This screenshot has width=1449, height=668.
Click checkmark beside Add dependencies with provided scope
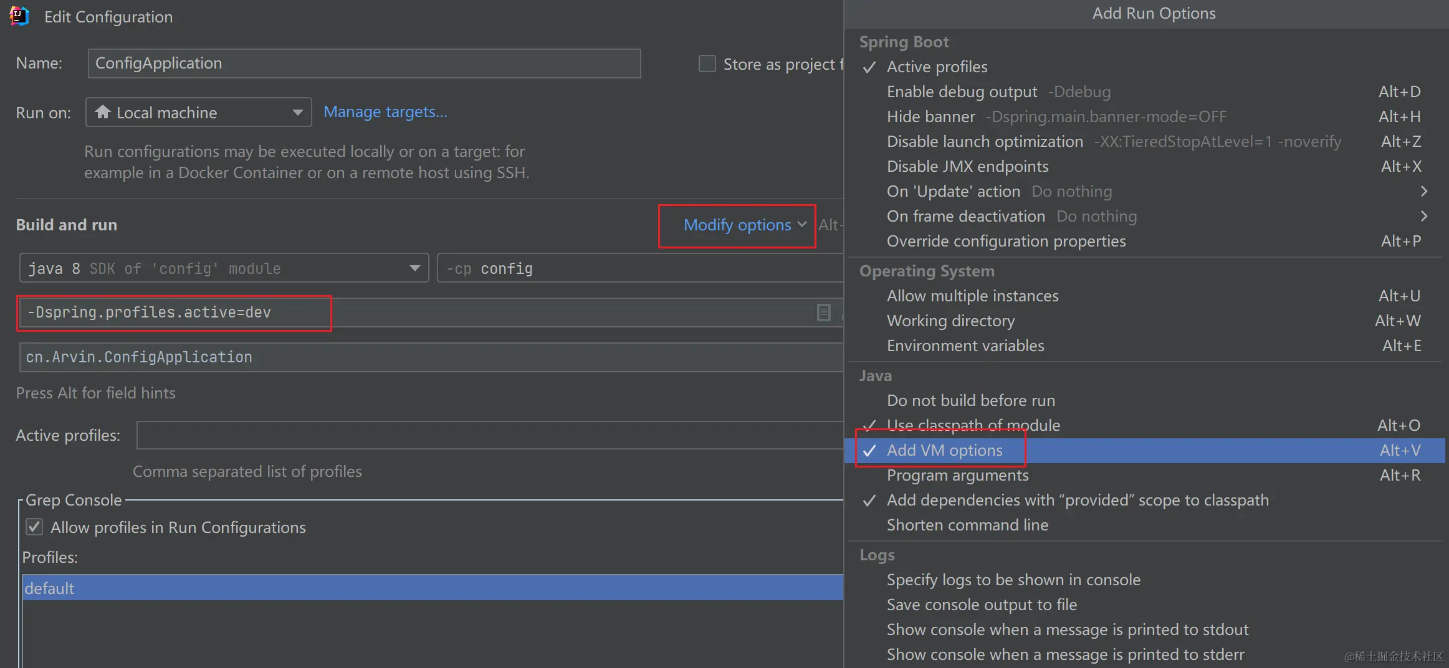coord(869,501)
